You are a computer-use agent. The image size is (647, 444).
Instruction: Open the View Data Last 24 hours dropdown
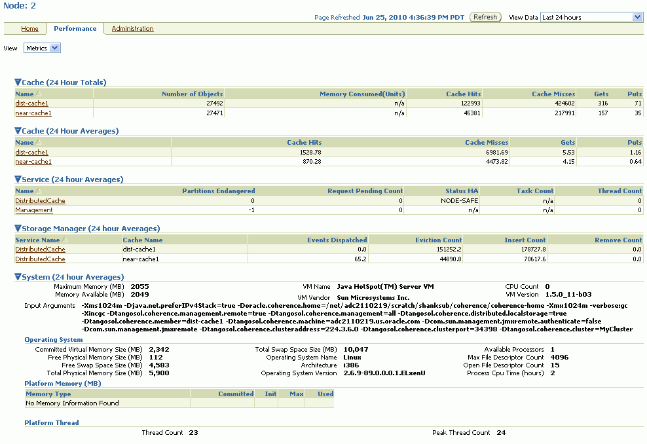[592, 17]
